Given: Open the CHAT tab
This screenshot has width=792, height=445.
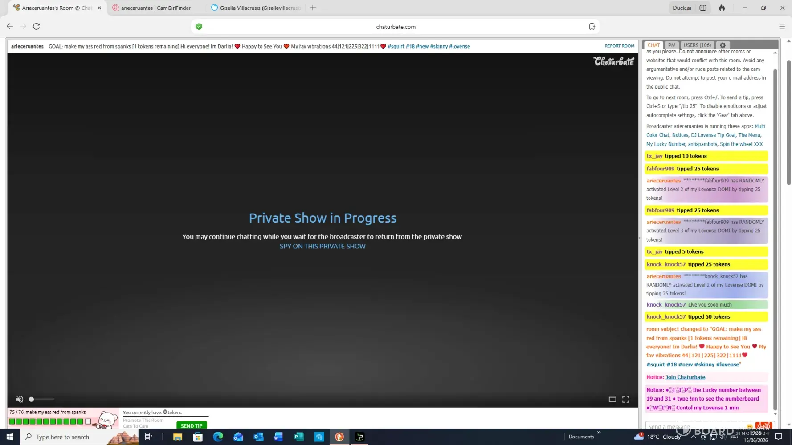Looking at the screenshot, I should (x=653, y=45).
